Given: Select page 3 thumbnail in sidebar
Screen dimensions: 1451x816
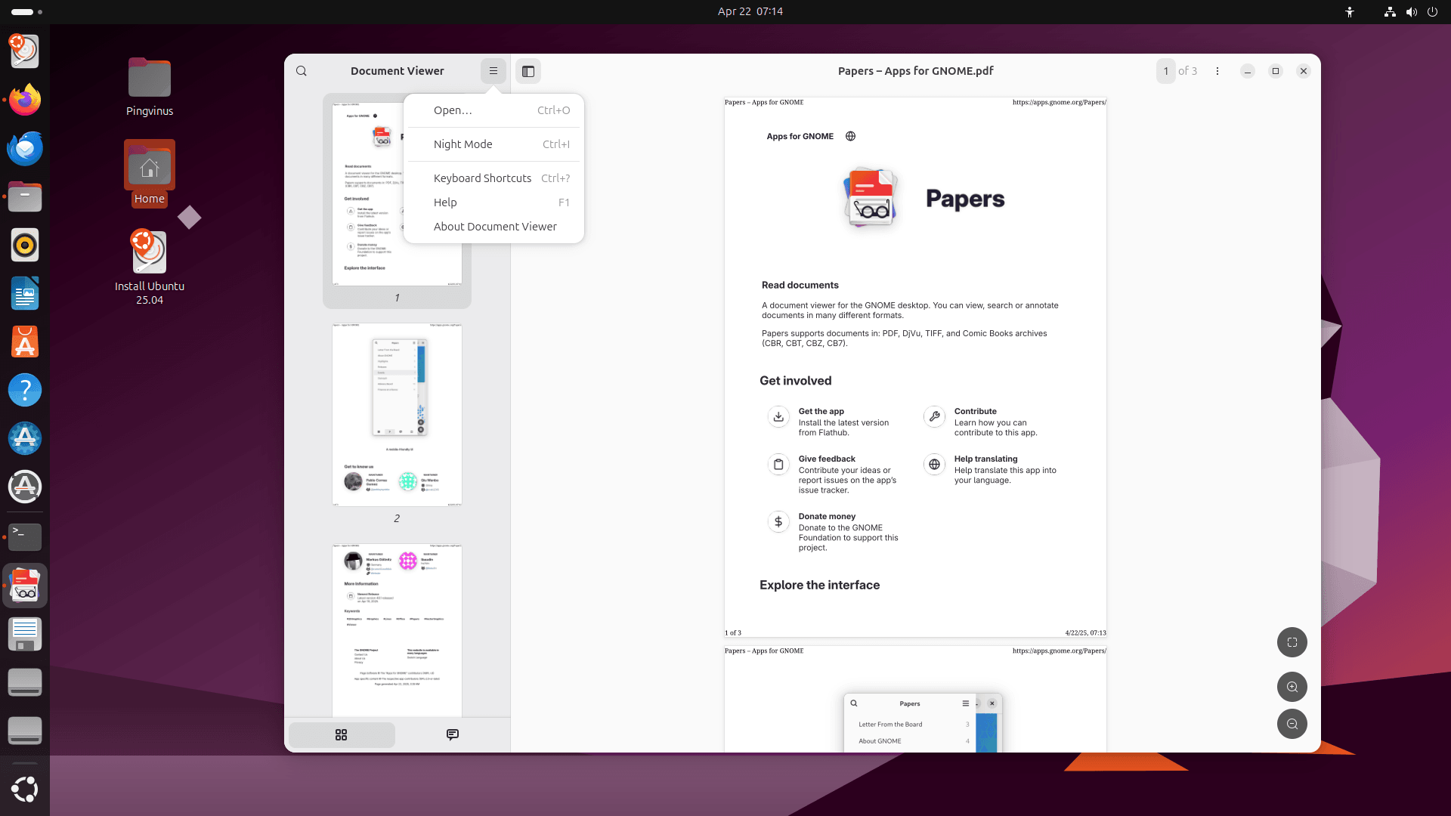Looking at the screenshot, I should pos(397,630).
